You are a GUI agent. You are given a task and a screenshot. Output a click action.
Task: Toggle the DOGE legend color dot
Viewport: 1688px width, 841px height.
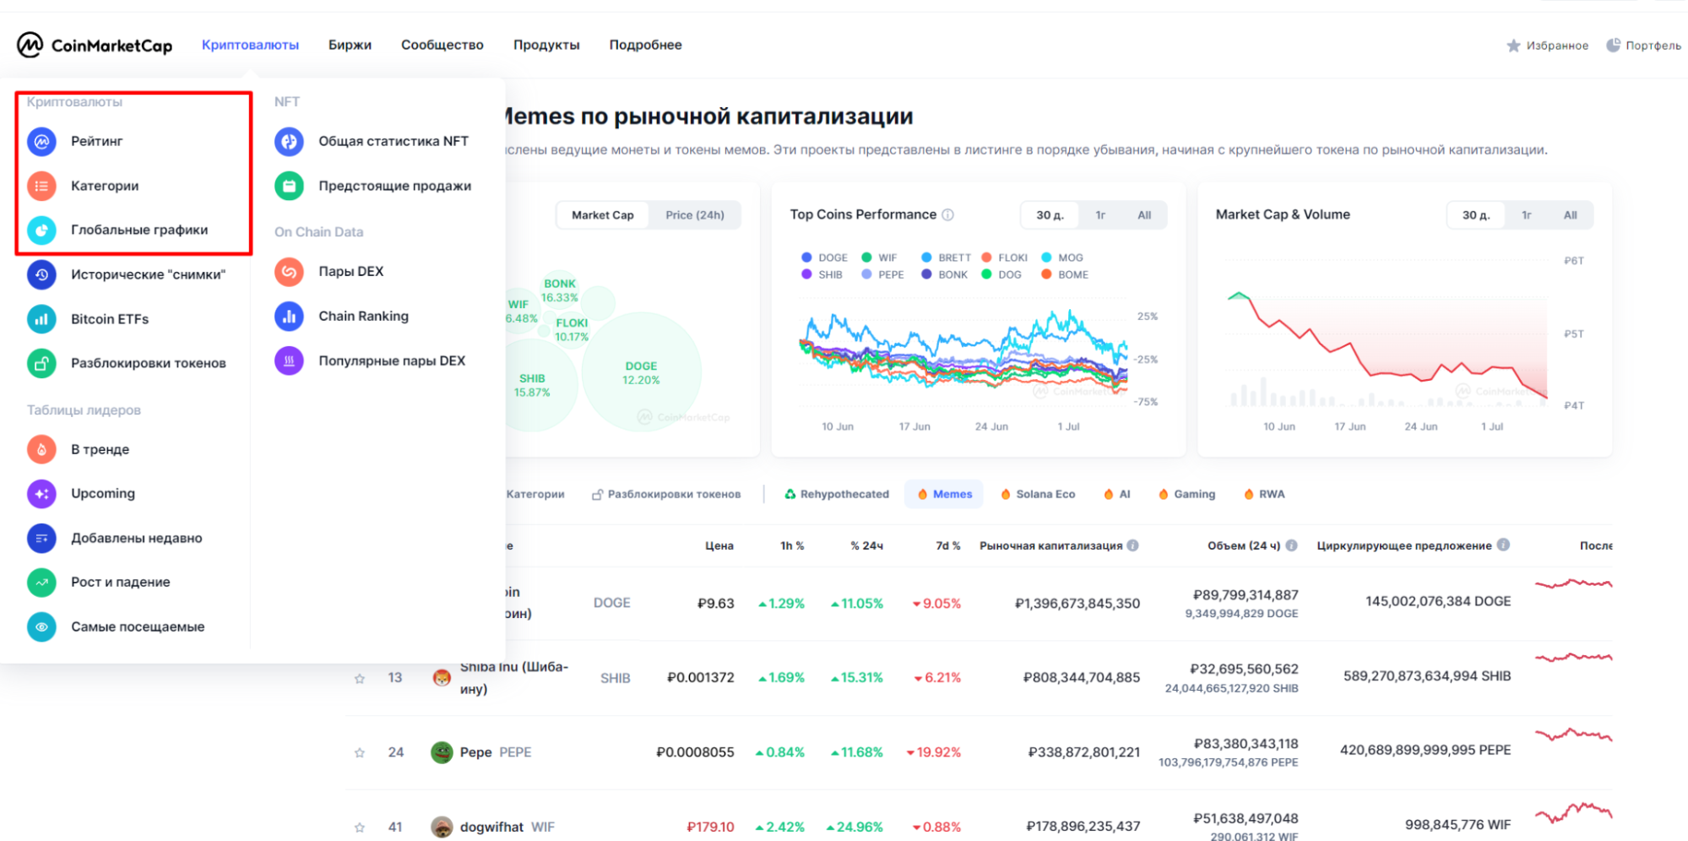click(x=806, y=258)
